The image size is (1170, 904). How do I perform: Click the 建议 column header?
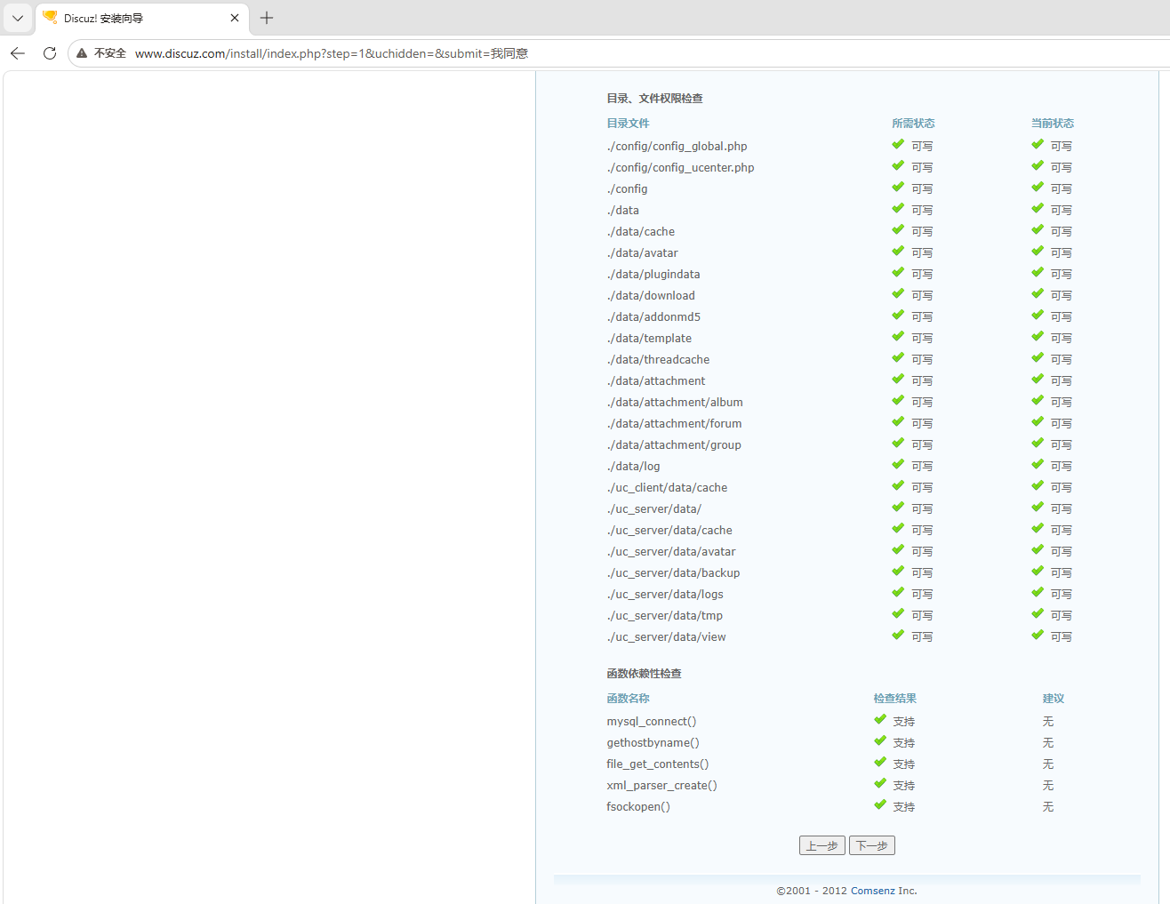(1054, 699)
